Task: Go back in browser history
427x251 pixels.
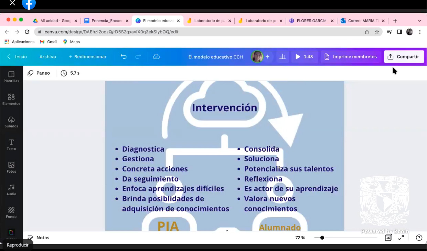Action: (7, 32)
